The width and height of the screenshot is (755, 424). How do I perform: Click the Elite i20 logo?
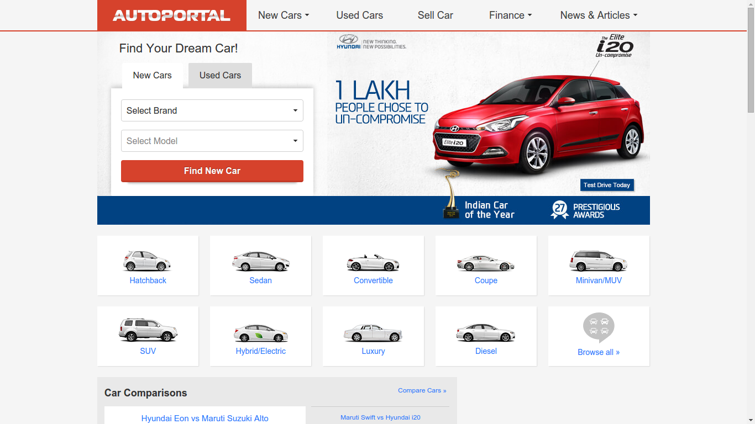tap(615, 46)
